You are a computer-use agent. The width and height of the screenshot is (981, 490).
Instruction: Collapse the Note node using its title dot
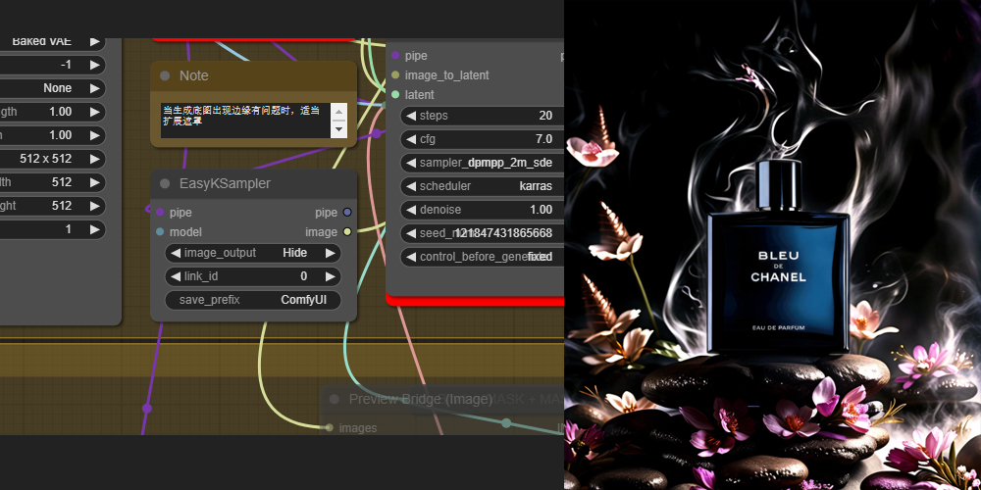(165, 75)
